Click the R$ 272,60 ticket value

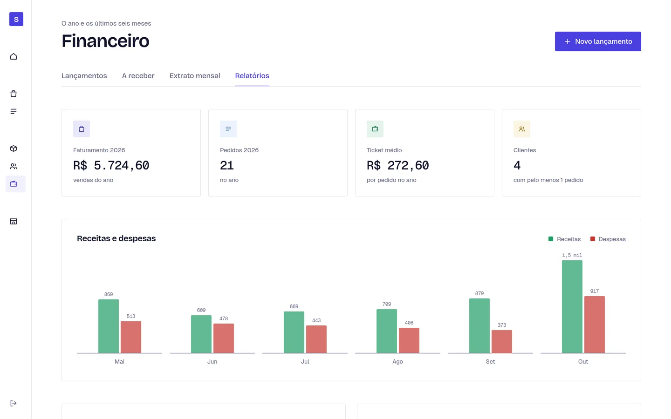point(398,165)
